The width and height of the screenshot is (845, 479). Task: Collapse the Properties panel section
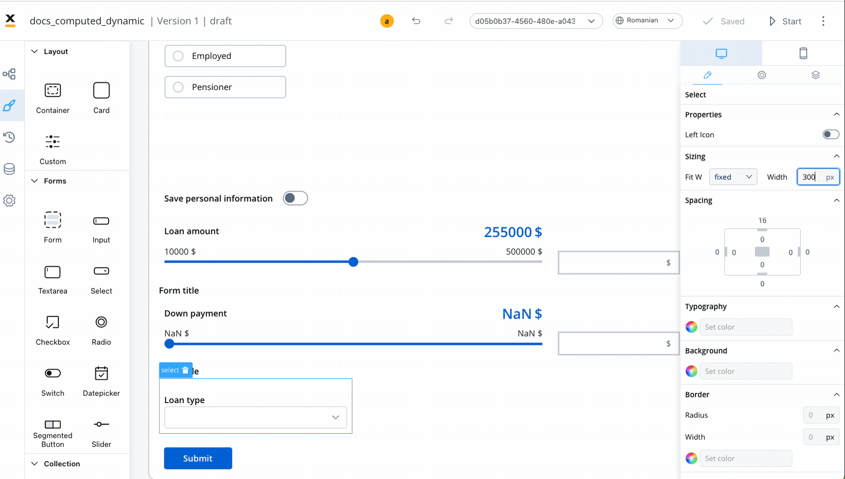point(836,114)
